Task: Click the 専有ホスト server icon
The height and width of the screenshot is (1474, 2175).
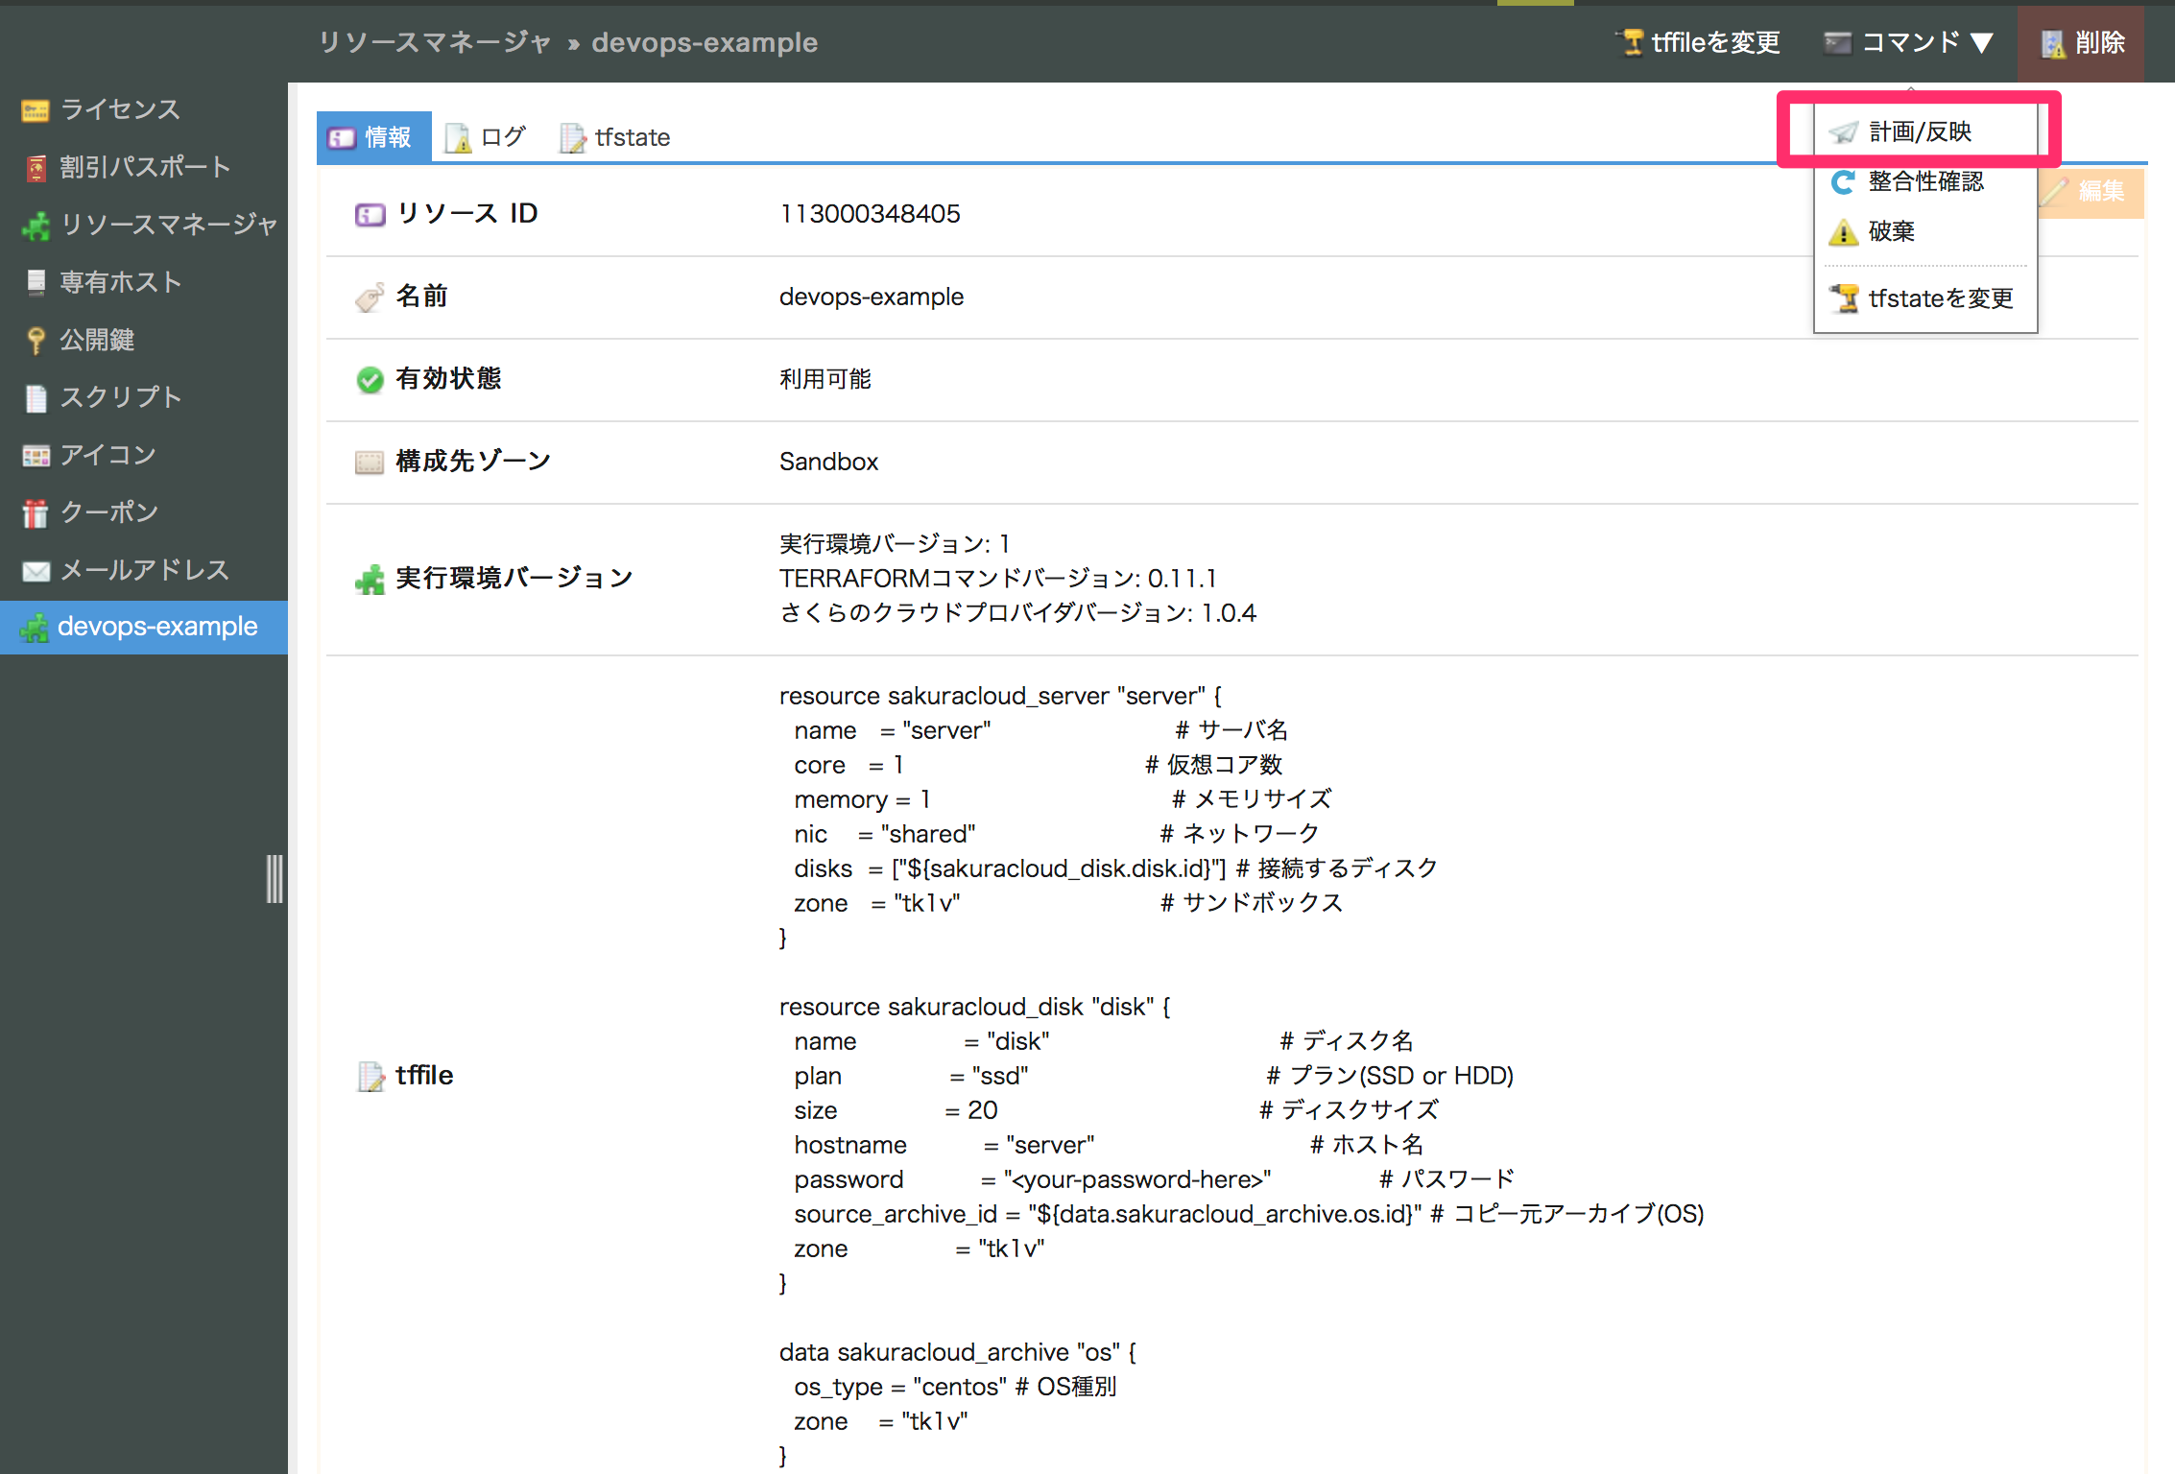Action: [x=36, y=282]
